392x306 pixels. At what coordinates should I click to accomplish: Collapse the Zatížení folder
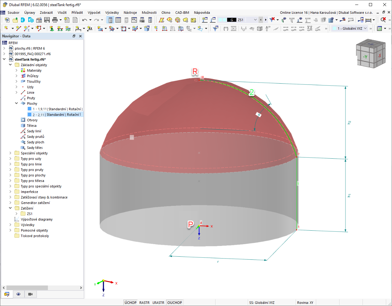point(10,208)
